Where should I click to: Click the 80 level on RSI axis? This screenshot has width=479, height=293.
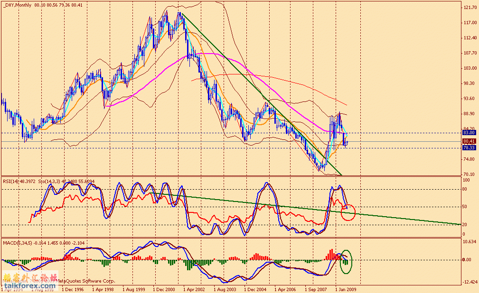point(465,189)
